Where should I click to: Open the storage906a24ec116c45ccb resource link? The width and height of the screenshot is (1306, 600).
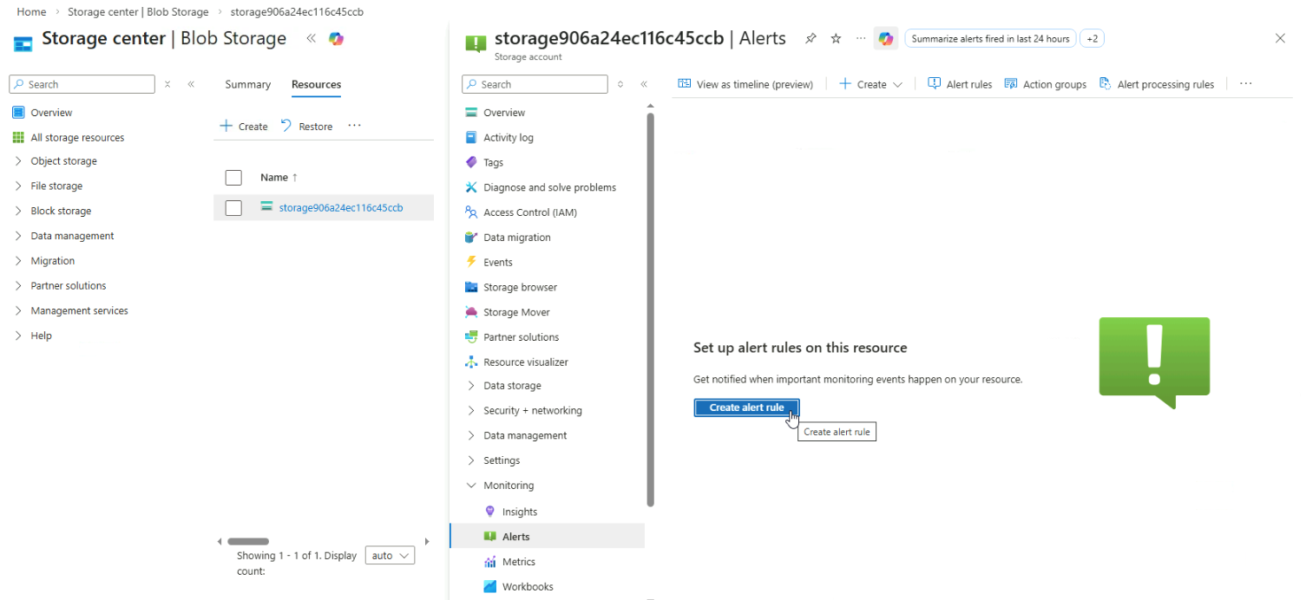(x=340, y=208)
